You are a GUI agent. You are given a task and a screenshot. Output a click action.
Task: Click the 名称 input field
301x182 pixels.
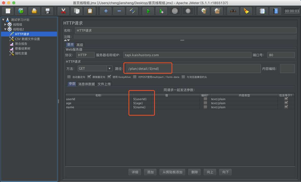point(185,30)
